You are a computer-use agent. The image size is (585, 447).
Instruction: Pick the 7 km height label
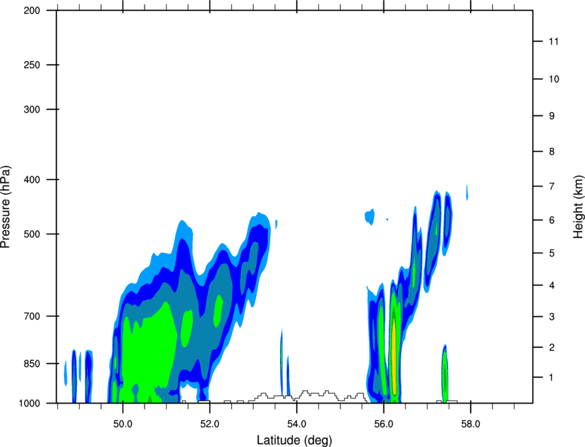click(x=552, y=186)
